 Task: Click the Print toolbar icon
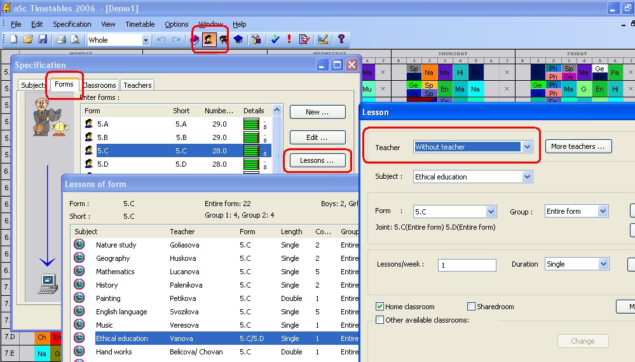61,39
